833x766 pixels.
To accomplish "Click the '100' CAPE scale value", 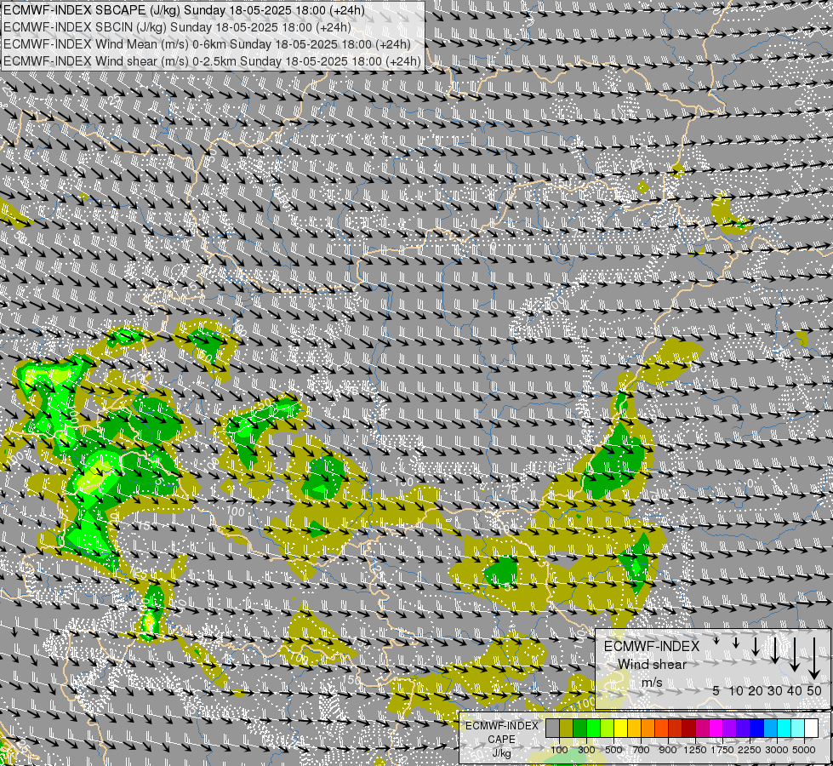I will pyautogui.click(x=559, y=750).
